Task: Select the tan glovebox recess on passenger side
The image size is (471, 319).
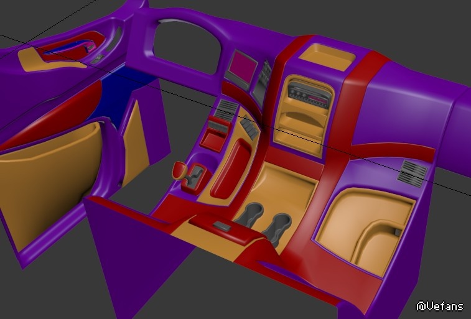Action: click(x=366, y=231)
